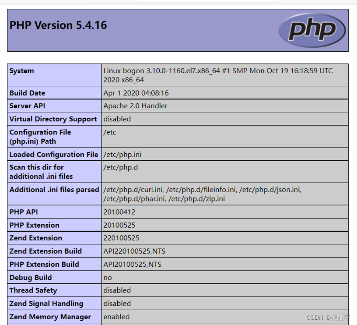This screenshot has height=325, width=357.
Task: Click the 'Zend Extension Build' label
Action: tap(45, 251)
